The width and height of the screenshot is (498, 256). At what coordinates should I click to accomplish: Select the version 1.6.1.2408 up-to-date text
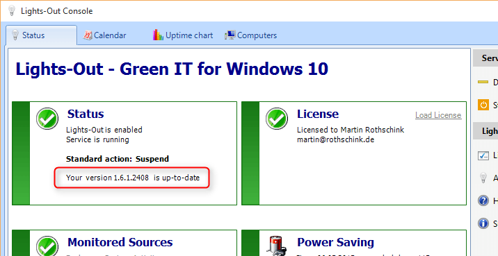133,178
